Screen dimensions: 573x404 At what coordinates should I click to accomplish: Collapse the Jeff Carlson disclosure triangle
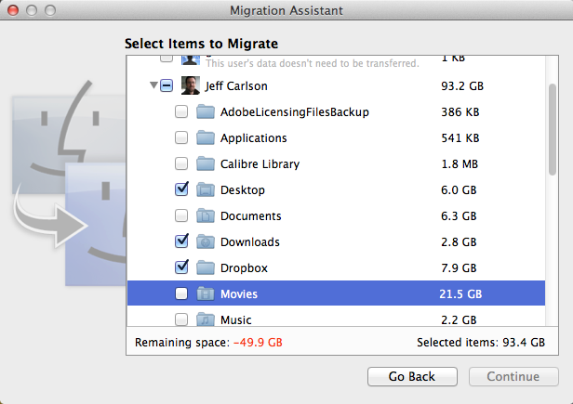[152, 86]
